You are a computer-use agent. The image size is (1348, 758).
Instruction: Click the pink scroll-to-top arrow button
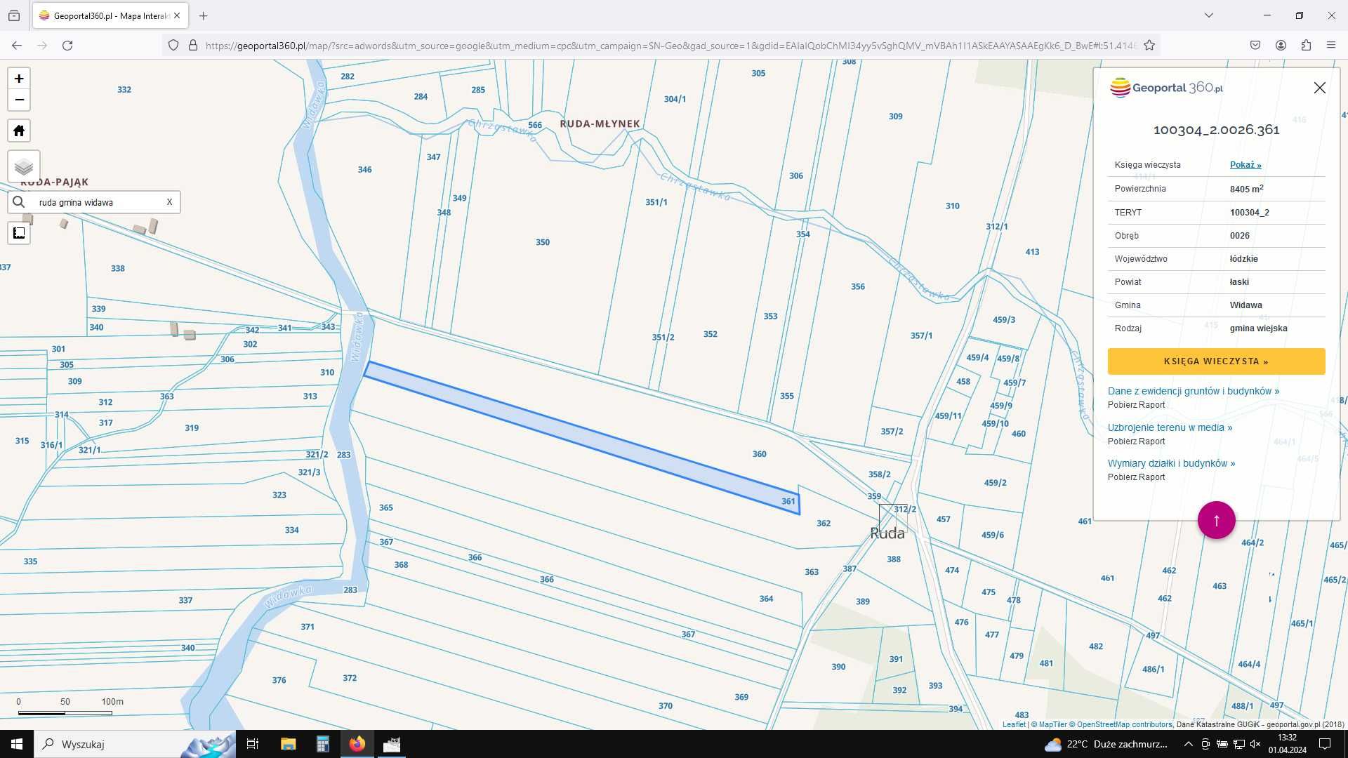(1217, 520)
